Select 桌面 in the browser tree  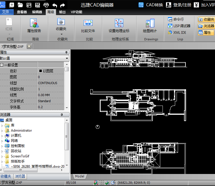[x=9, y=120]
